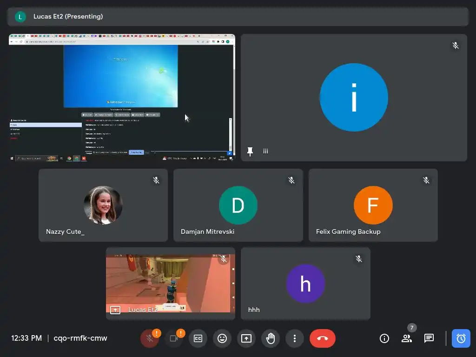Select the orange F avatar of Felix Gaming Backup
Screen dimensions: 476x357
click(373, 205)
